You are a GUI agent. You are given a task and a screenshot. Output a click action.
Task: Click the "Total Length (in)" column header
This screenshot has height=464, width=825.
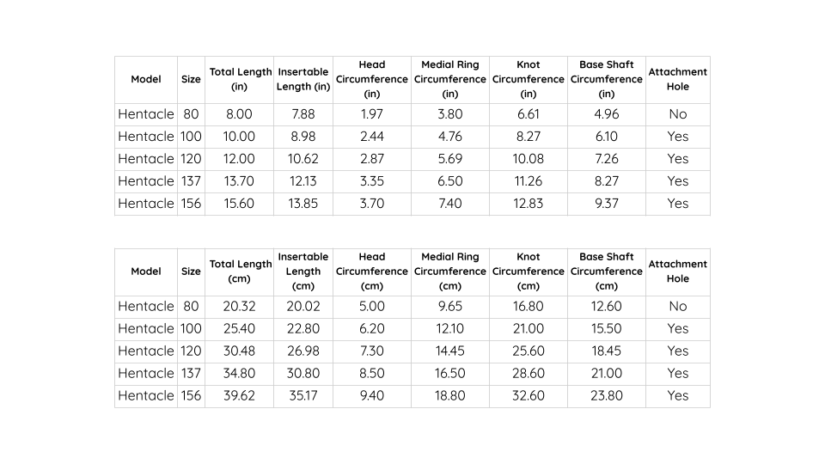pos(240,79)
